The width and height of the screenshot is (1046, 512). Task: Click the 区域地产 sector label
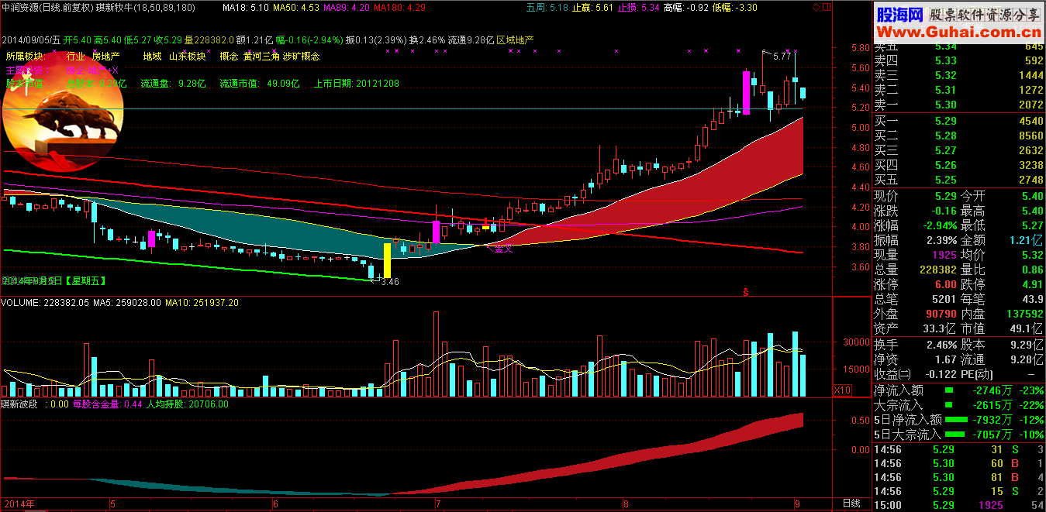[x=515, y=40]
